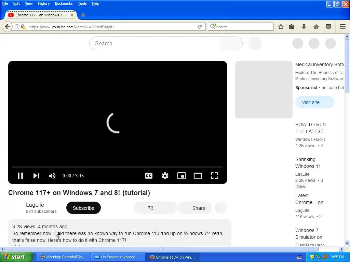Close the Chrome 117+ tab
Image resolution: width=350 pixels, height=262 pixels.
72,15
